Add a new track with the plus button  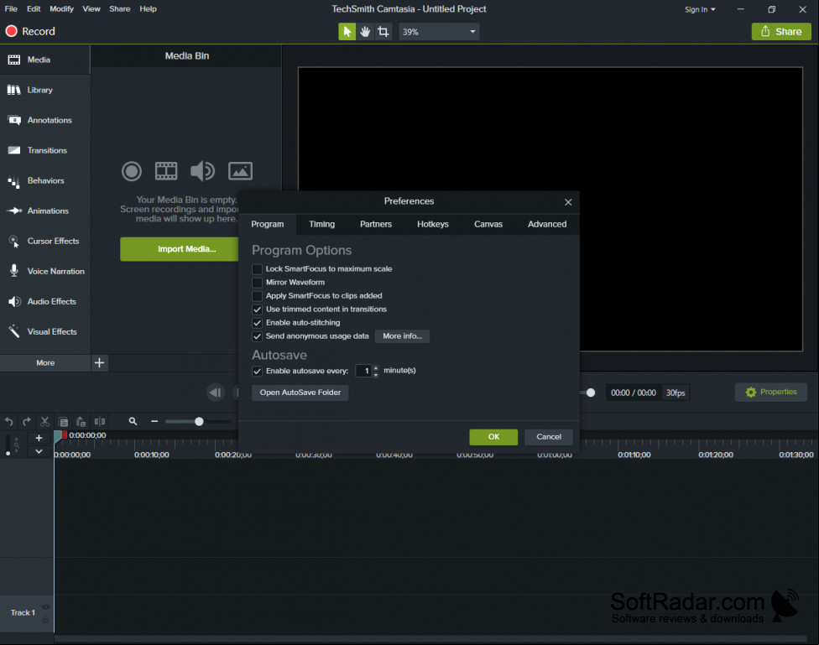click(x=39, y=438)
